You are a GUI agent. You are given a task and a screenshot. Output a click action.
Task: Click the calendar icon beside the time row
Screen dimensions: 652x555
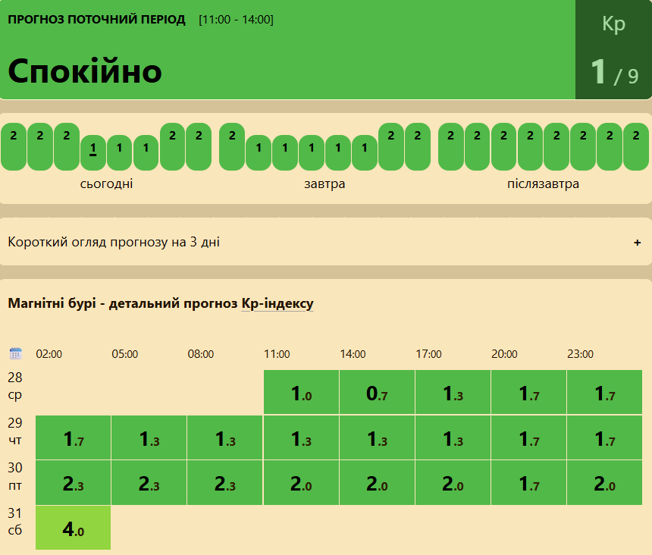pos(15,353)
